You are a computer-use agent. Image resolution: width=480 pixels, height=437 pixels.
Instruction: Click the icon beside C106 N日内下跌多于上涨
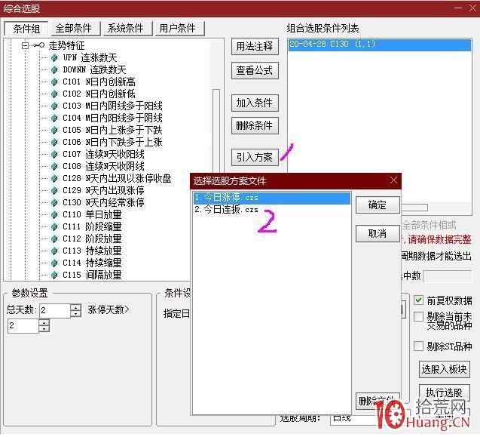(54, 142)
